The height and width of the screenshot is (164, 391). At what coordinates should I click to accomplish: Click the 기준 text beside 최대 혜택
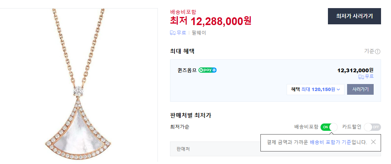pos(369,51)
